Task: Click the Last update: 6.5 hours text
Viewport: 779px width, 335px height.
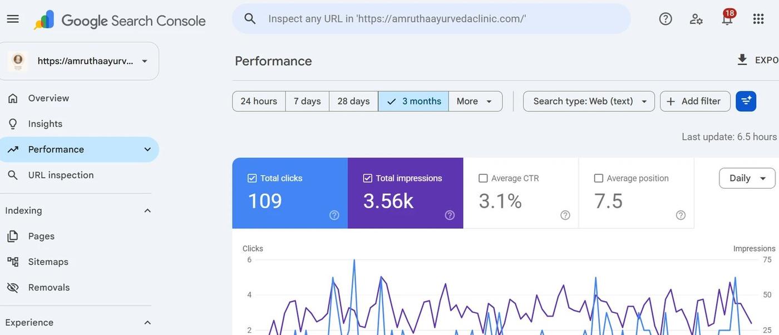Action: pyautogui.click(x=729, y=136)
